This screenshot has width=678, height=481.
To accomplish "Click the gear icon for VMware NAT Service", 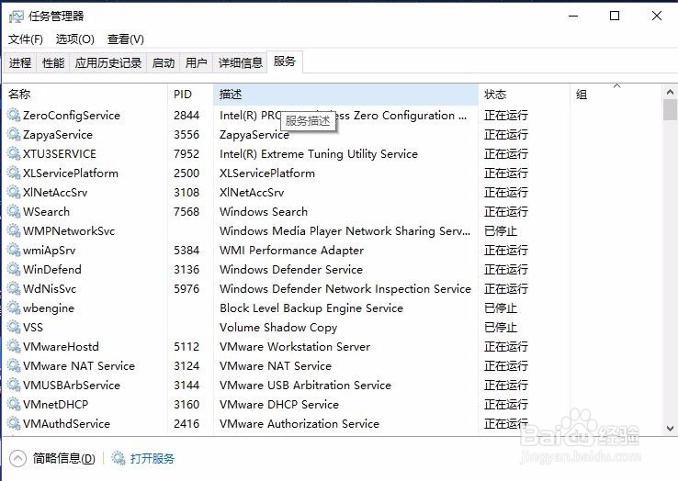I will click(x=14, y=366).
